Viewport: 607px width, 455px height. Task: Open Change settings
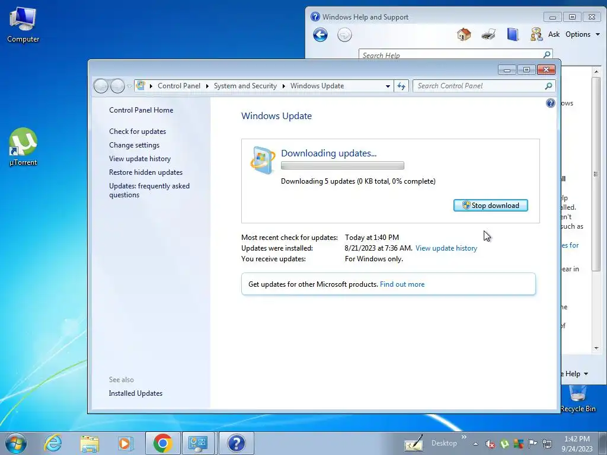134,145
